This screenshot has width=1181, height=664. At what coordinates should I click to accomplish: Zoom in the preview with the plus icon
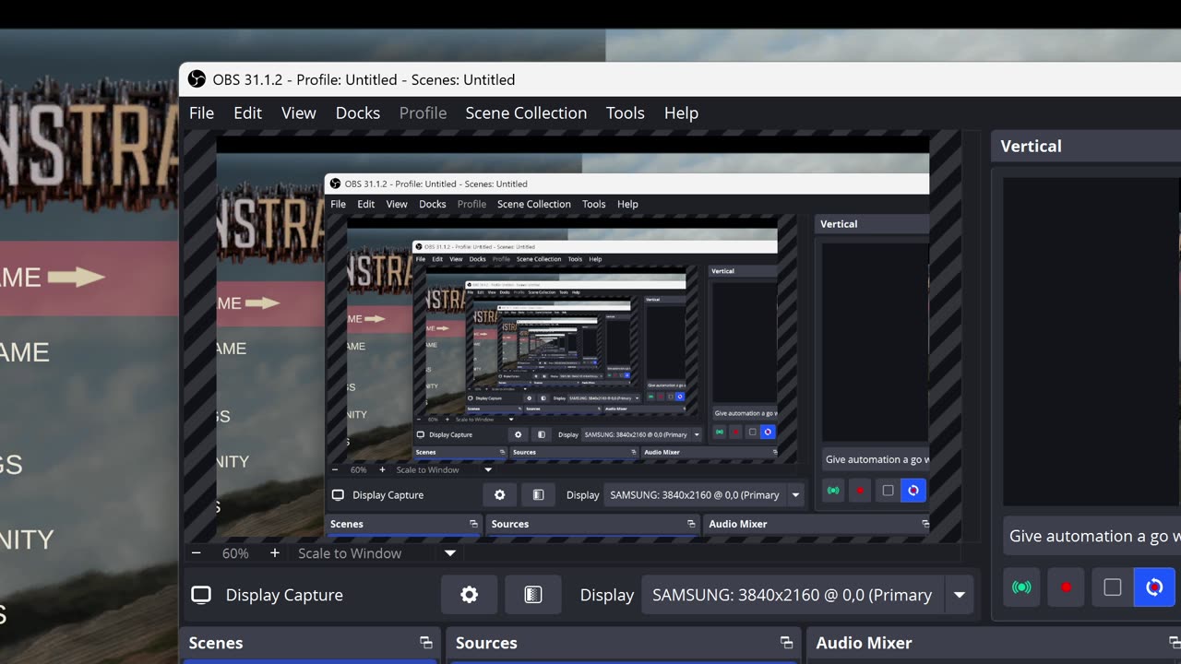275,553
